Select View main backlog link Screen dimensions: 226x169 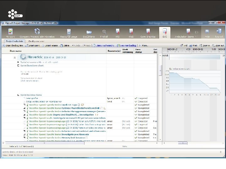[x=126, y=46]
